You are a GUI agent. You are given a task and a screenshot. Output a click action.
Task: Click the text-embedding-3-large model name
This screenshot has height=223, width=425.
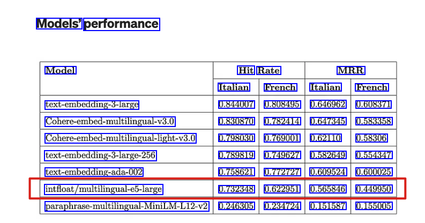92,105
